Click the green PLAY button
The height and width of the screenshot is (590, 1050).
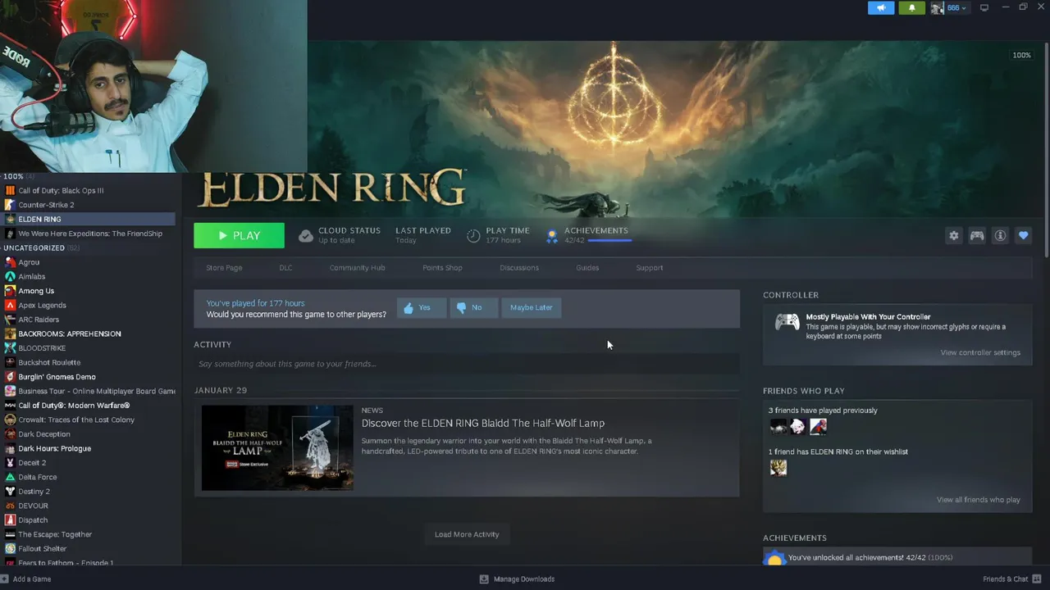coord(239,235)
